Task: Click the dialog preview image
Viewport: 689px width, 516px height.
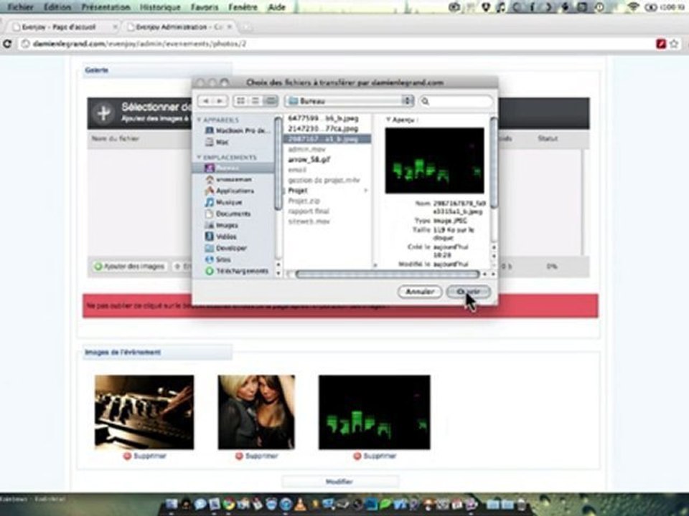Action: [x=435, y=161]
